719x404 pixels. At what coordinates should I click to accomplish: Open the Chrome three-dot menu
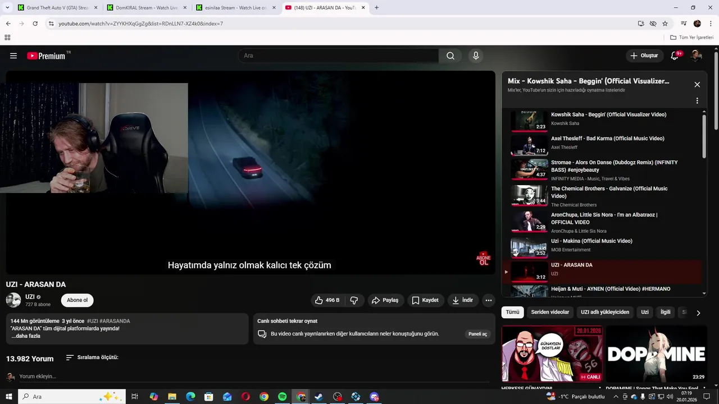tap(710, 24)
